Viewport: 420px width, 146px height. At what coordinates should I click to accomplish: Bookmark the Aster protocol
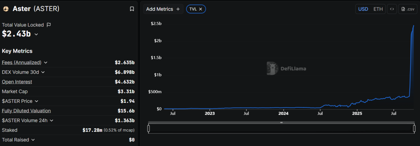132,9
